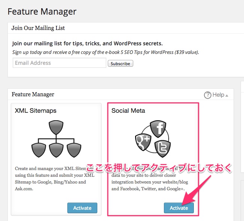
Task: Activate the XML Sitemaps feature
Action: coord(82,208)
